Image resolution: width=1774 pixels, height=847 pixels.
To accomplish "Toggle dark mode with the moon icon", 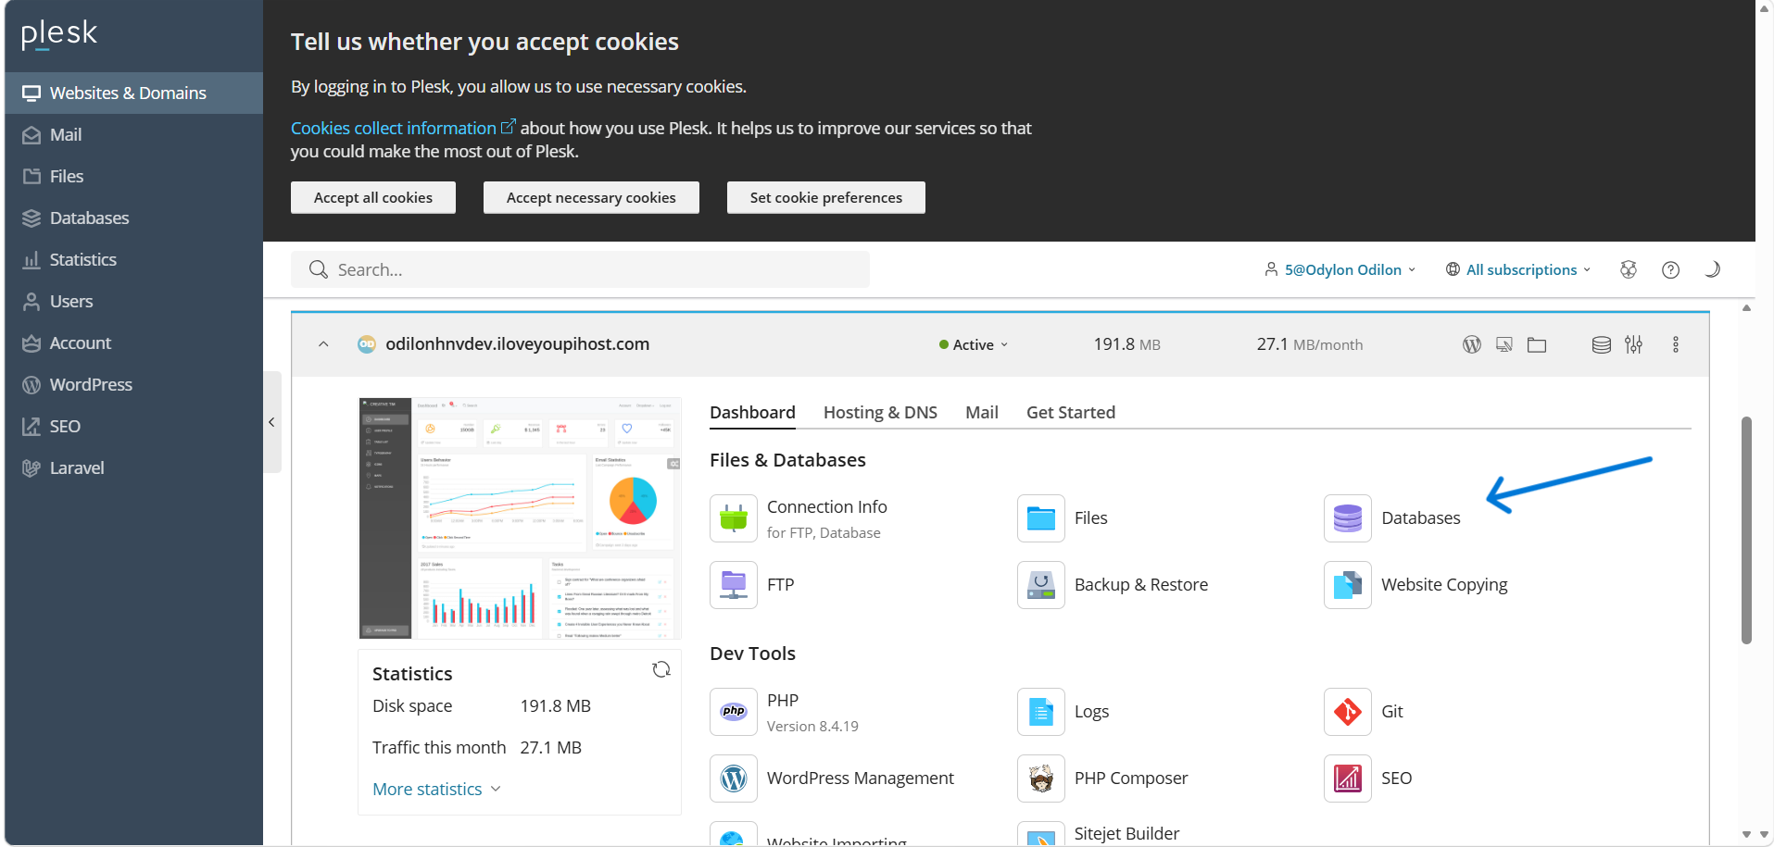I will (1712, 270).
